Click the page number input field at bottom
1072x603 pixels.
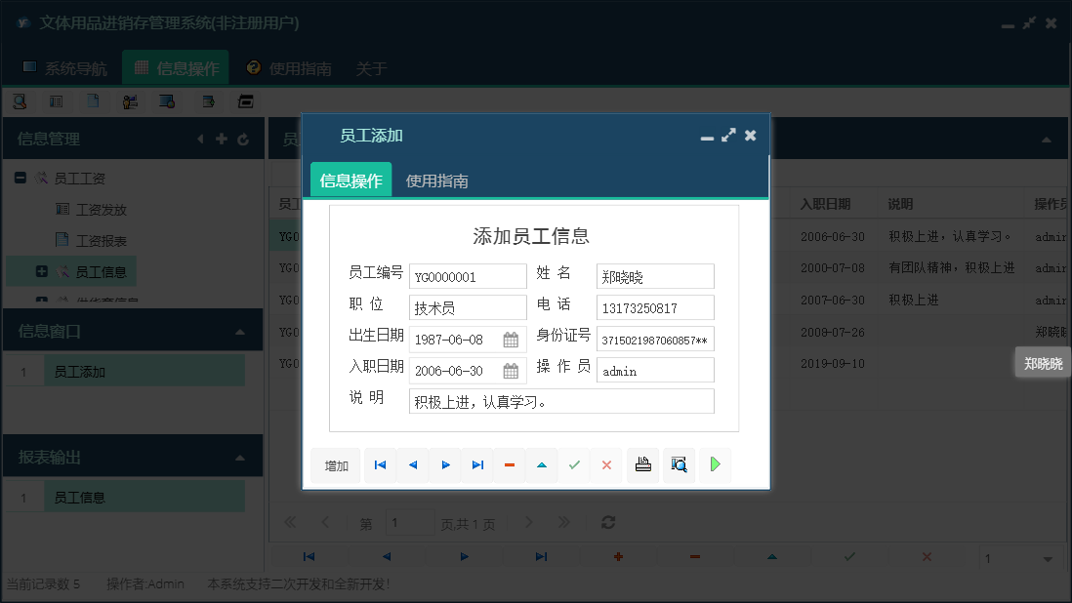410,523
